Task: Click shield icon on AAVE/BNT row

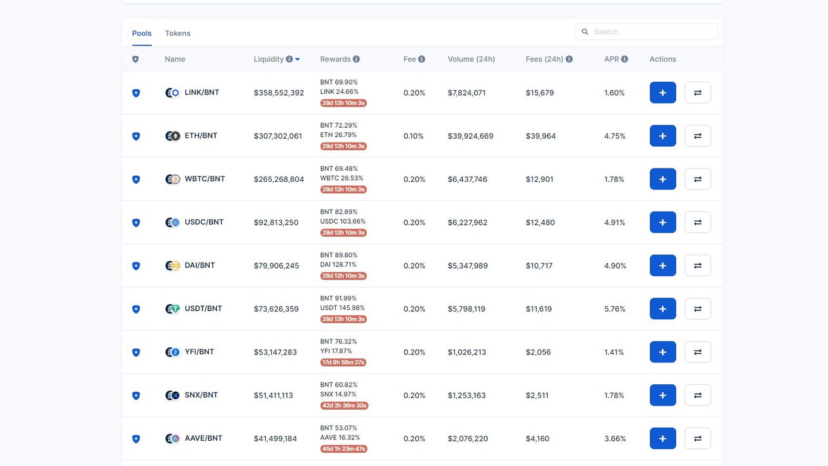Action: pyautogui.click(x=136, y=439)
